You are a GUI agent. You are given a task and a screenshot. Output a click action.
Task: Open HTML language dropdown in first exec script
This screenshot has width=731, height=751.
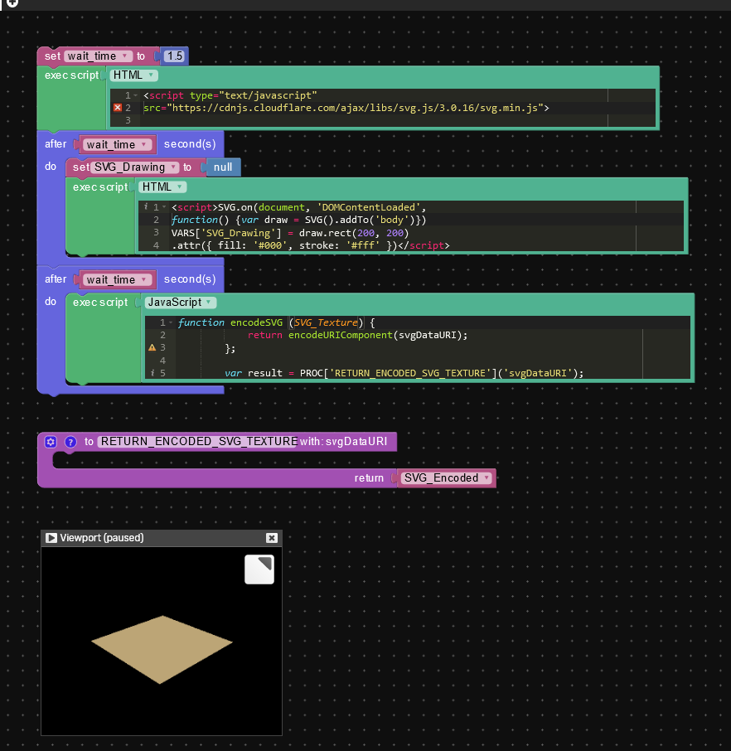tap(133, 75)
